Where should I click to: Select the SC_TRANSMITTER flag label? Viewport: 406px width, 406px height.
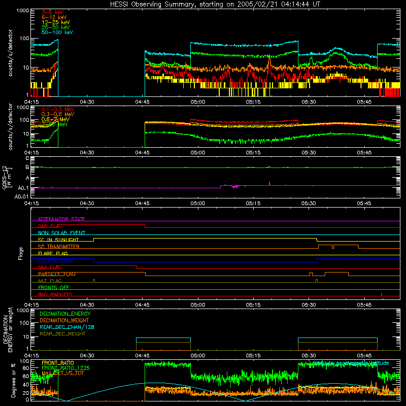point(58,246)
